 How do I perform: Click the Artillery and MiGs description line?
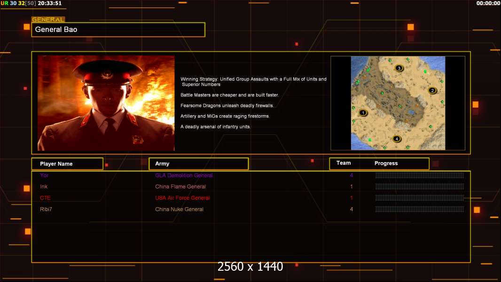pyautogui.click(x=225, y=116)
